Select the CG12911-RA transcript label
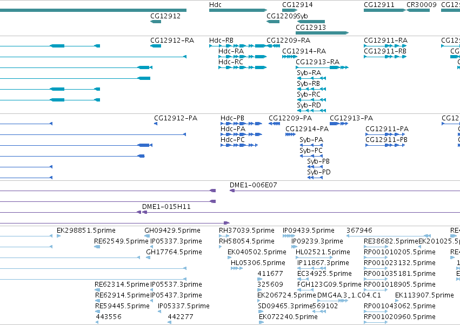This screenshot has width=460, height=325. click(x=385, y=40)
